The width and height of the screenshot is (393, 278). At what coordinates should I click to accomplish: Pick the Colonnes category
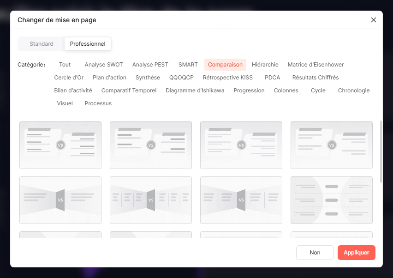[x=286, y=91]
